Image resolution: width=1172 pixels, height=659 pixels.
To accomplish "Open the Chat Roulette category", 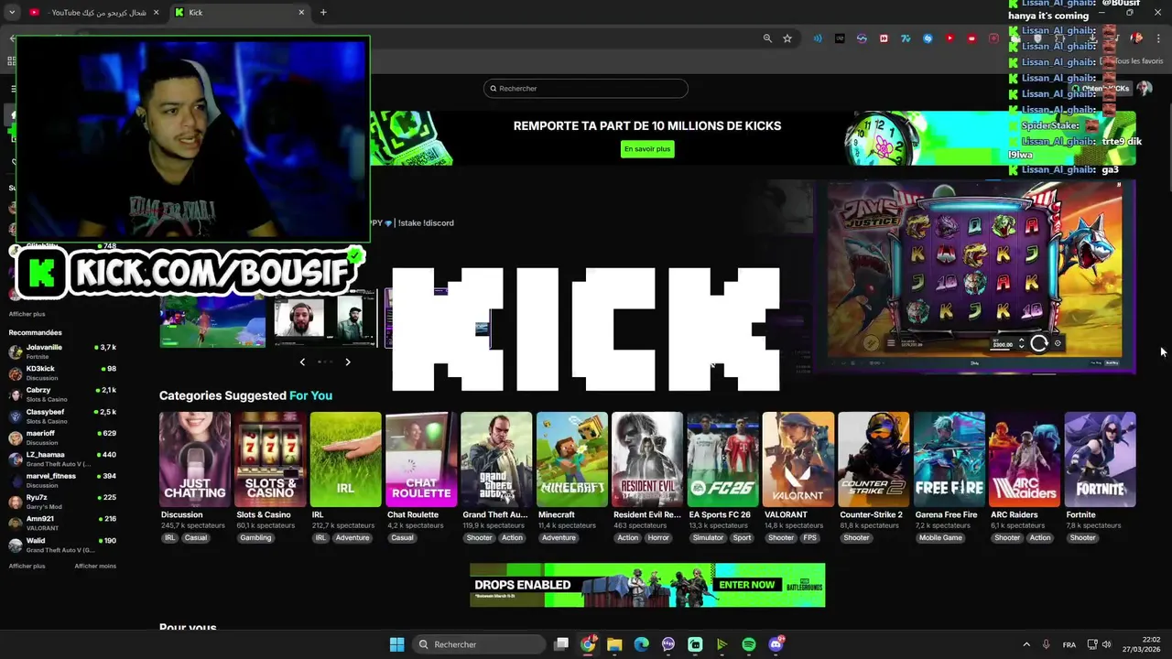I will (421, 459).
